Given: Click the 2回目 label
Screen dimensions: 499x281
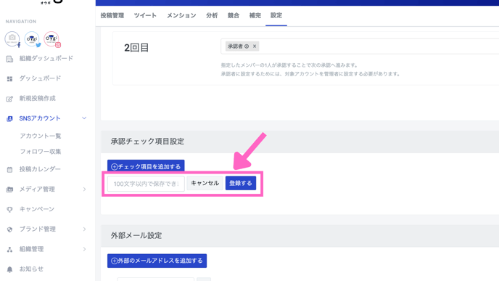Looking at the screenshot, I should [136, 48].
